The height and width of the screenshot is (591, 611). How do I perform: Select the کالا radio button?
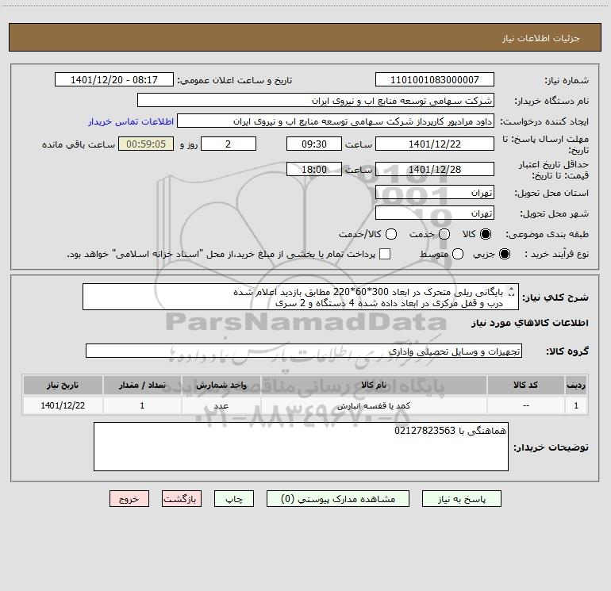(x=486, y=234)
